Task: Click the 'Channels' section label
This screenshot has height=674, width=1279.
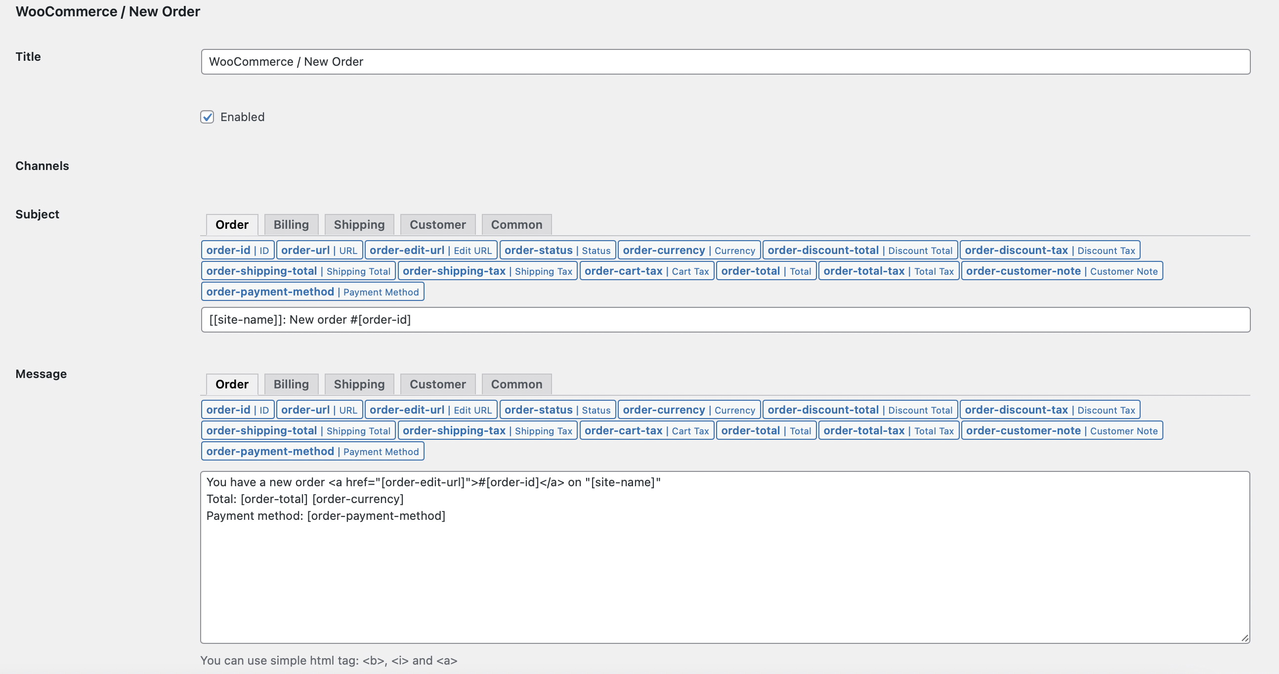Action: (x=42, y=166)
